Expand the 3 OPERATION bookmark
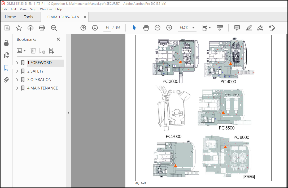The width and height of the screenshot is (288, 188). tap(17, 80)
